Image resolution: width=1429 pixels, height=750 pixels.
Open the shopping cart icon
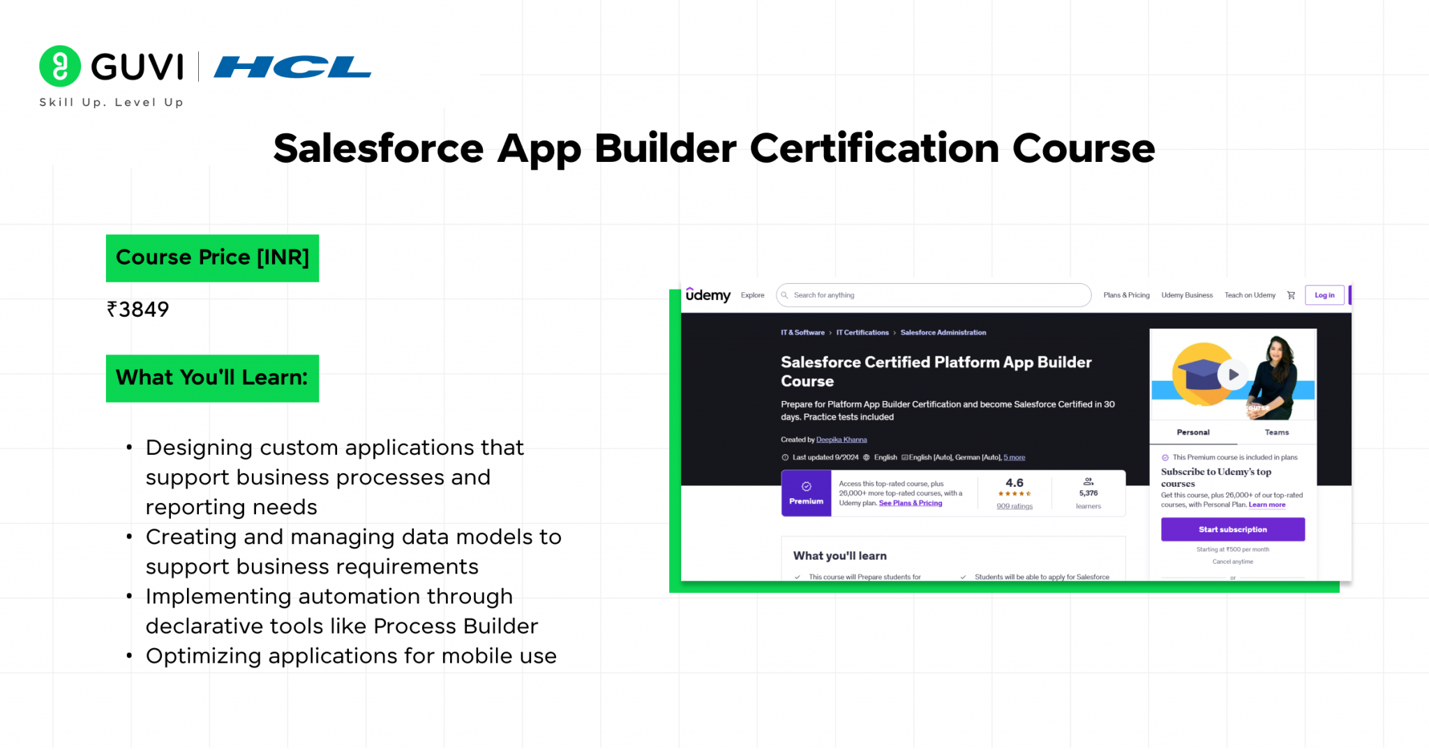click(x=1292, y=294)
